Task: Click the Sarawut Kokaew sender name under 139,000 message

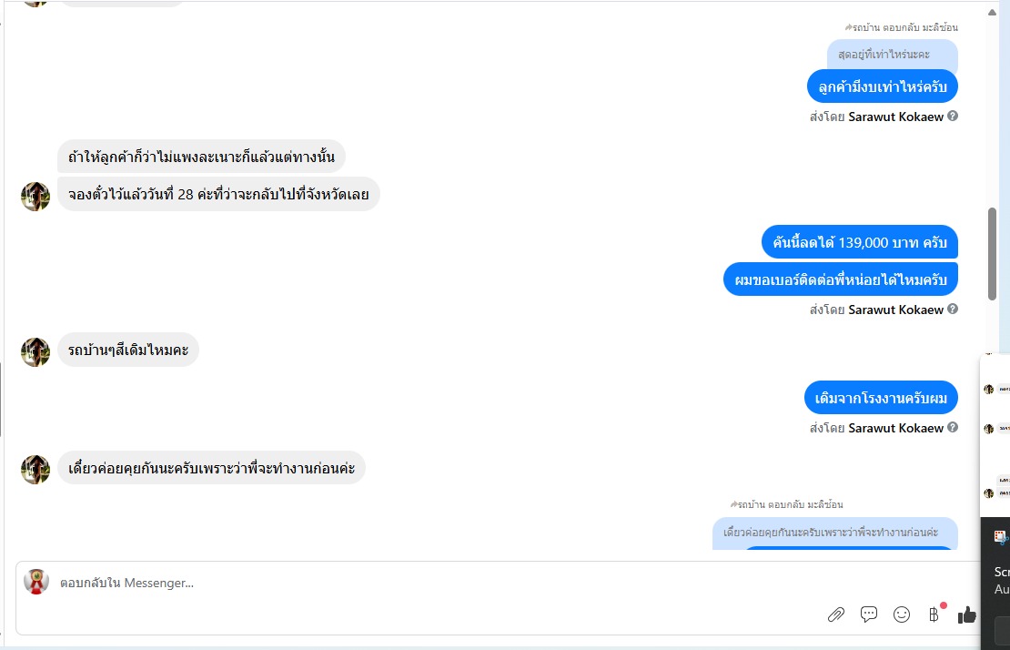Action: 895,310
